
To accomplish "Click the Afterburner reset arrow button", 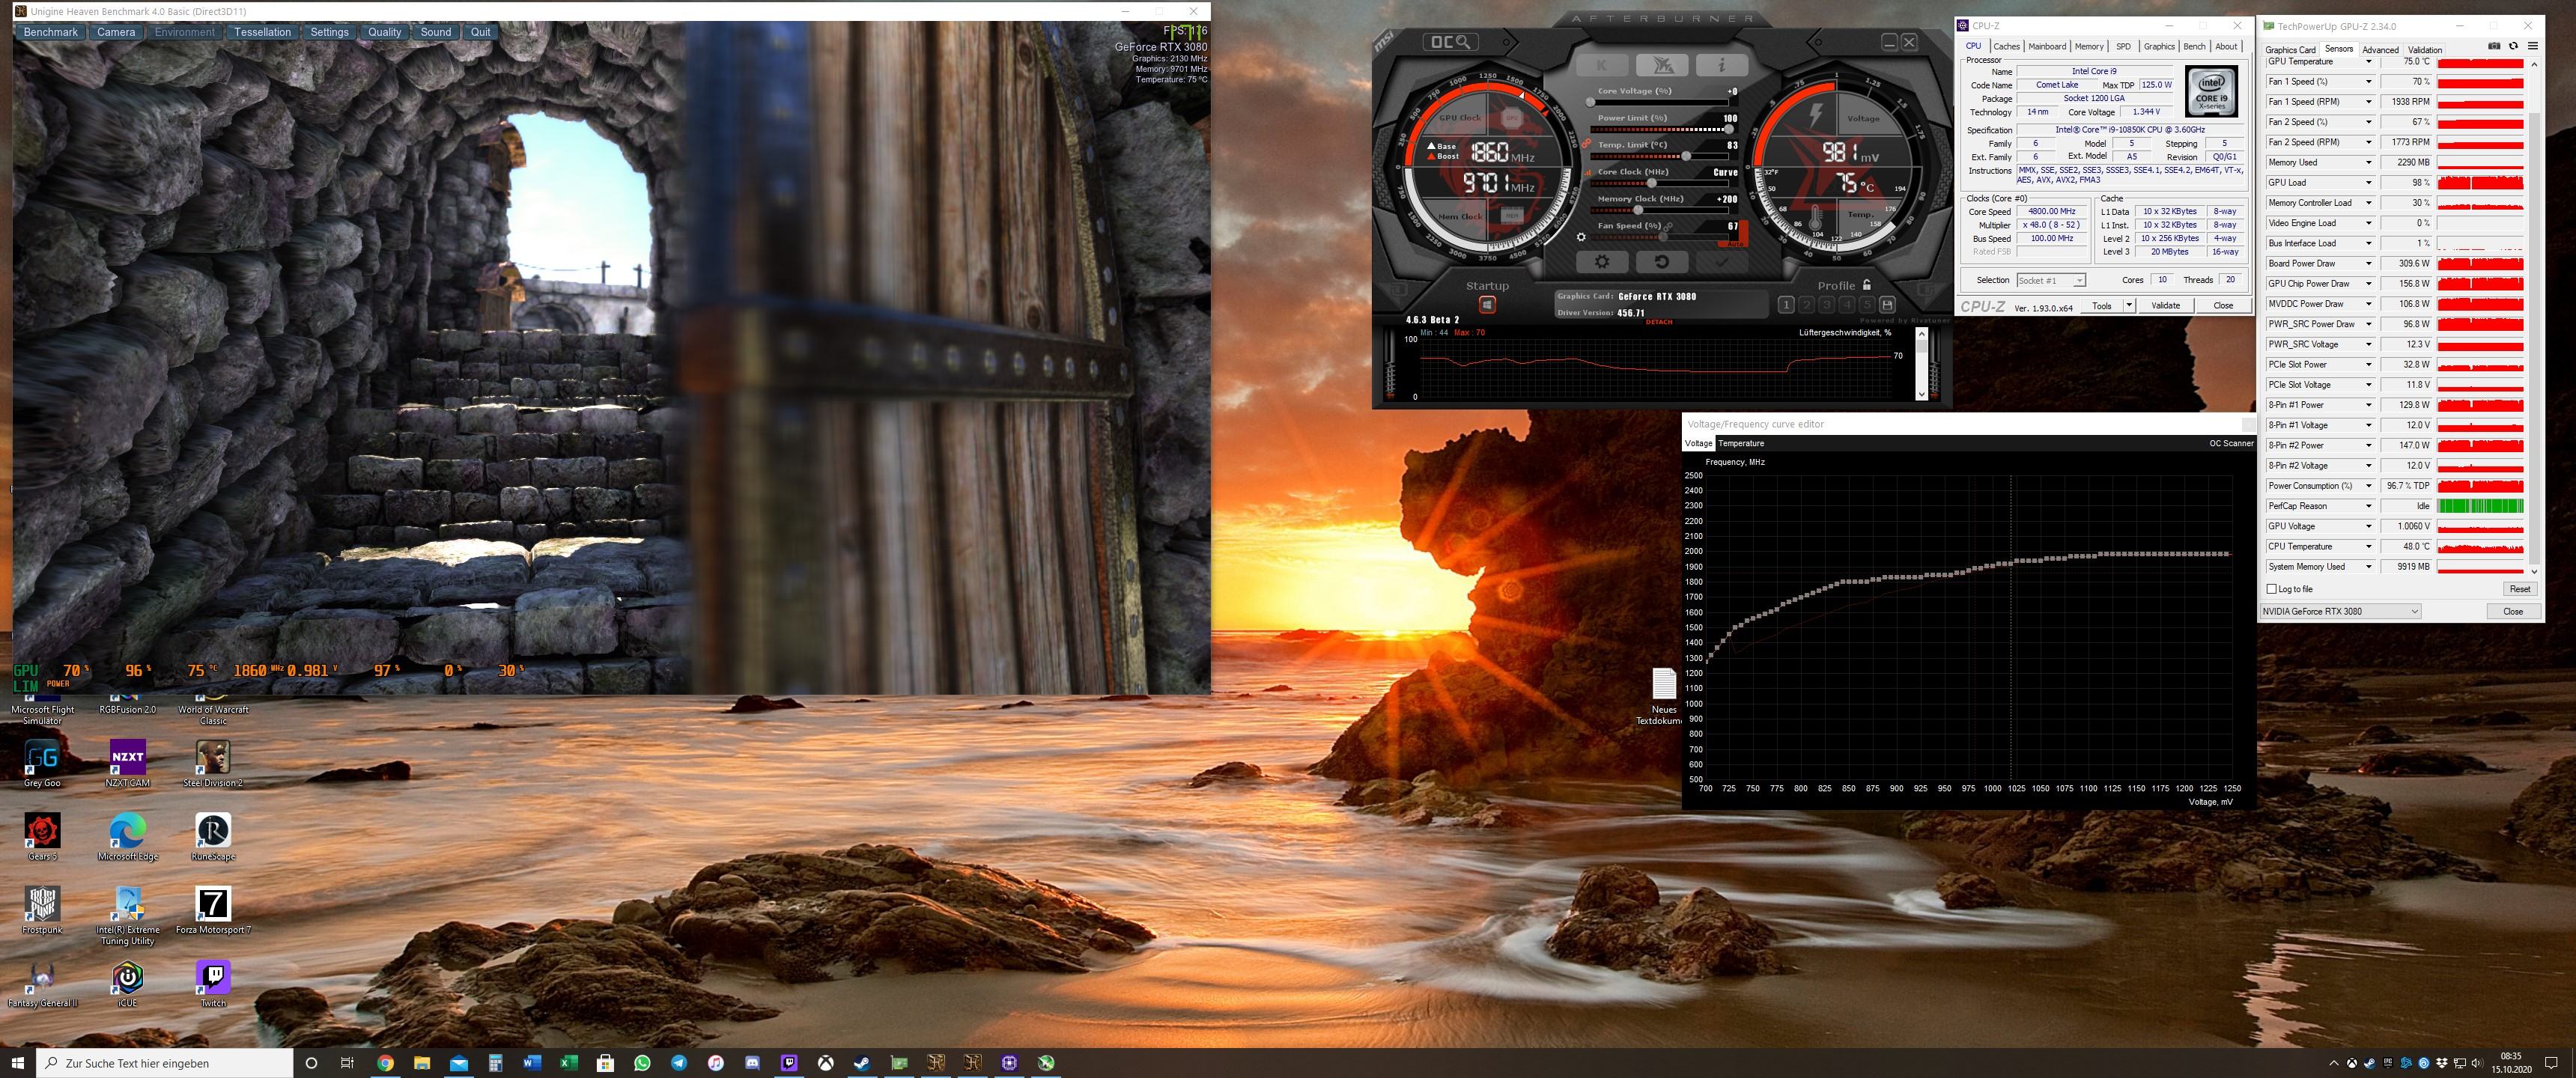I will tap(1662, 262).
